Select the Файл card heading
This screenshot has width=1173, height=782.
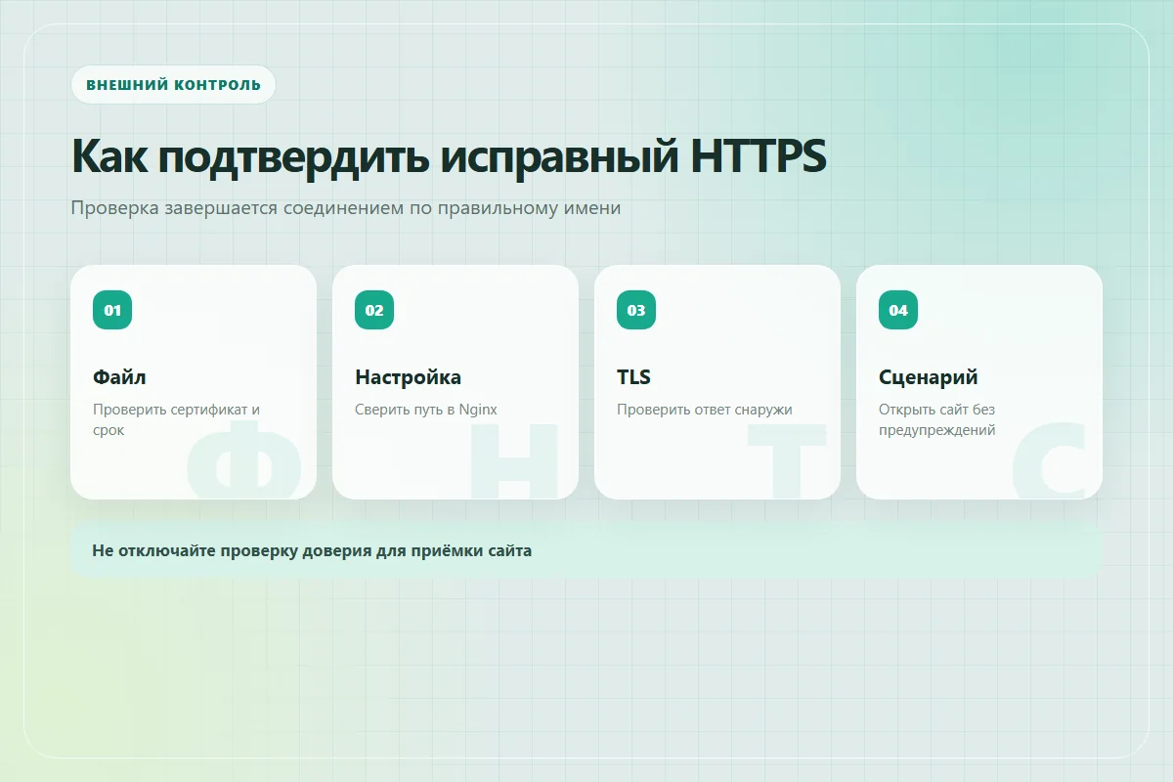(119, 377)
